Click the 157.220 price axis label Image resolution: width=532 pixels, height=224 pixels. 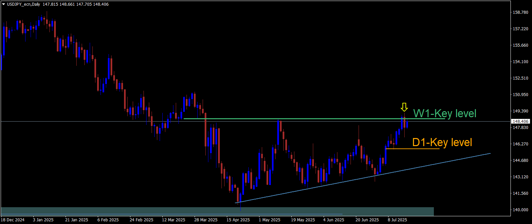[x=520, y=29]
